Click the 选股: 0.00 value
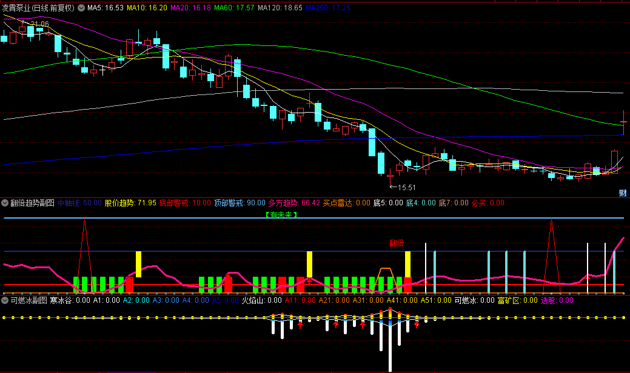Image resolution: width=630 pixels, height=373 pixels. [x=557, y=300]
